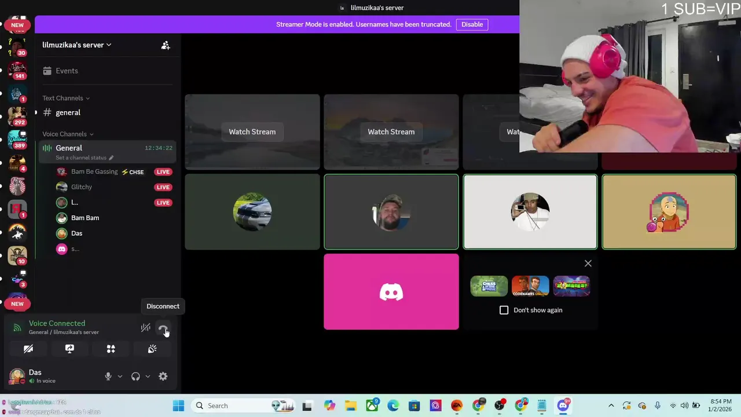
Task: Select the white background participant tile
Action: pyautogui.click(x=530, y=211)
